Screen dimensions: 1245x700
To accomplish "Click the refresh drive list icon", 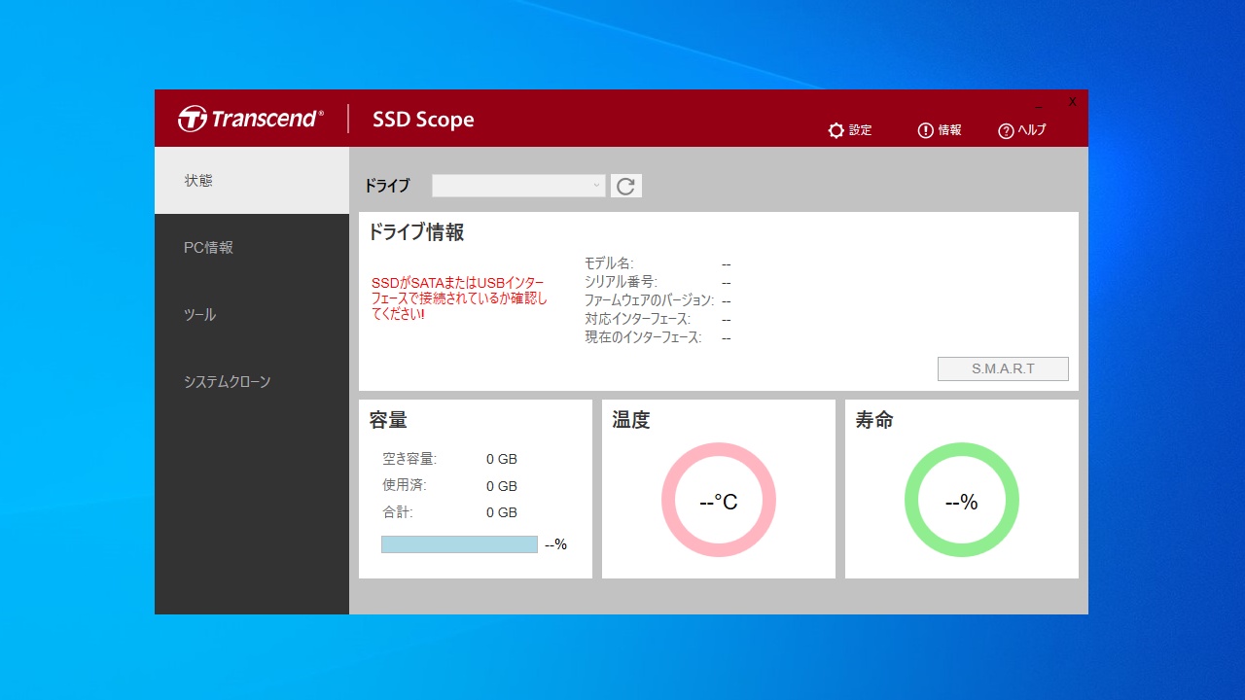I will pyautogui.click(x=626, y=186).
